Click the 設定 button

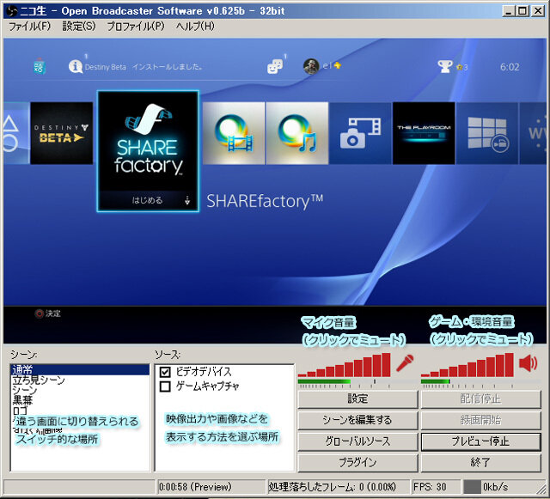(357, 399)
